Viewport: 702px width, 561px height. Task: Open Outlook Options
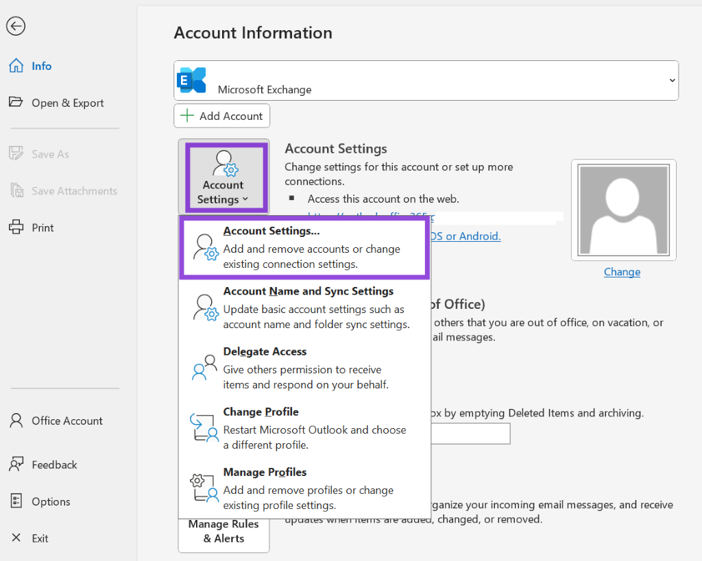[51, 502]
